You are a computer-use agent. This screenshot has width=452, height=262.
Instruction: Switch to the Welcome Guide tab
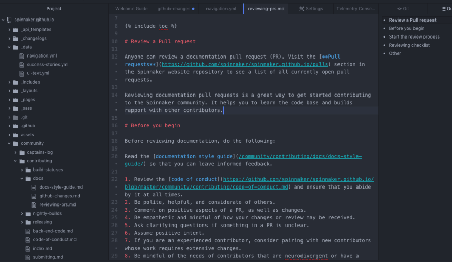pos(131,9)
